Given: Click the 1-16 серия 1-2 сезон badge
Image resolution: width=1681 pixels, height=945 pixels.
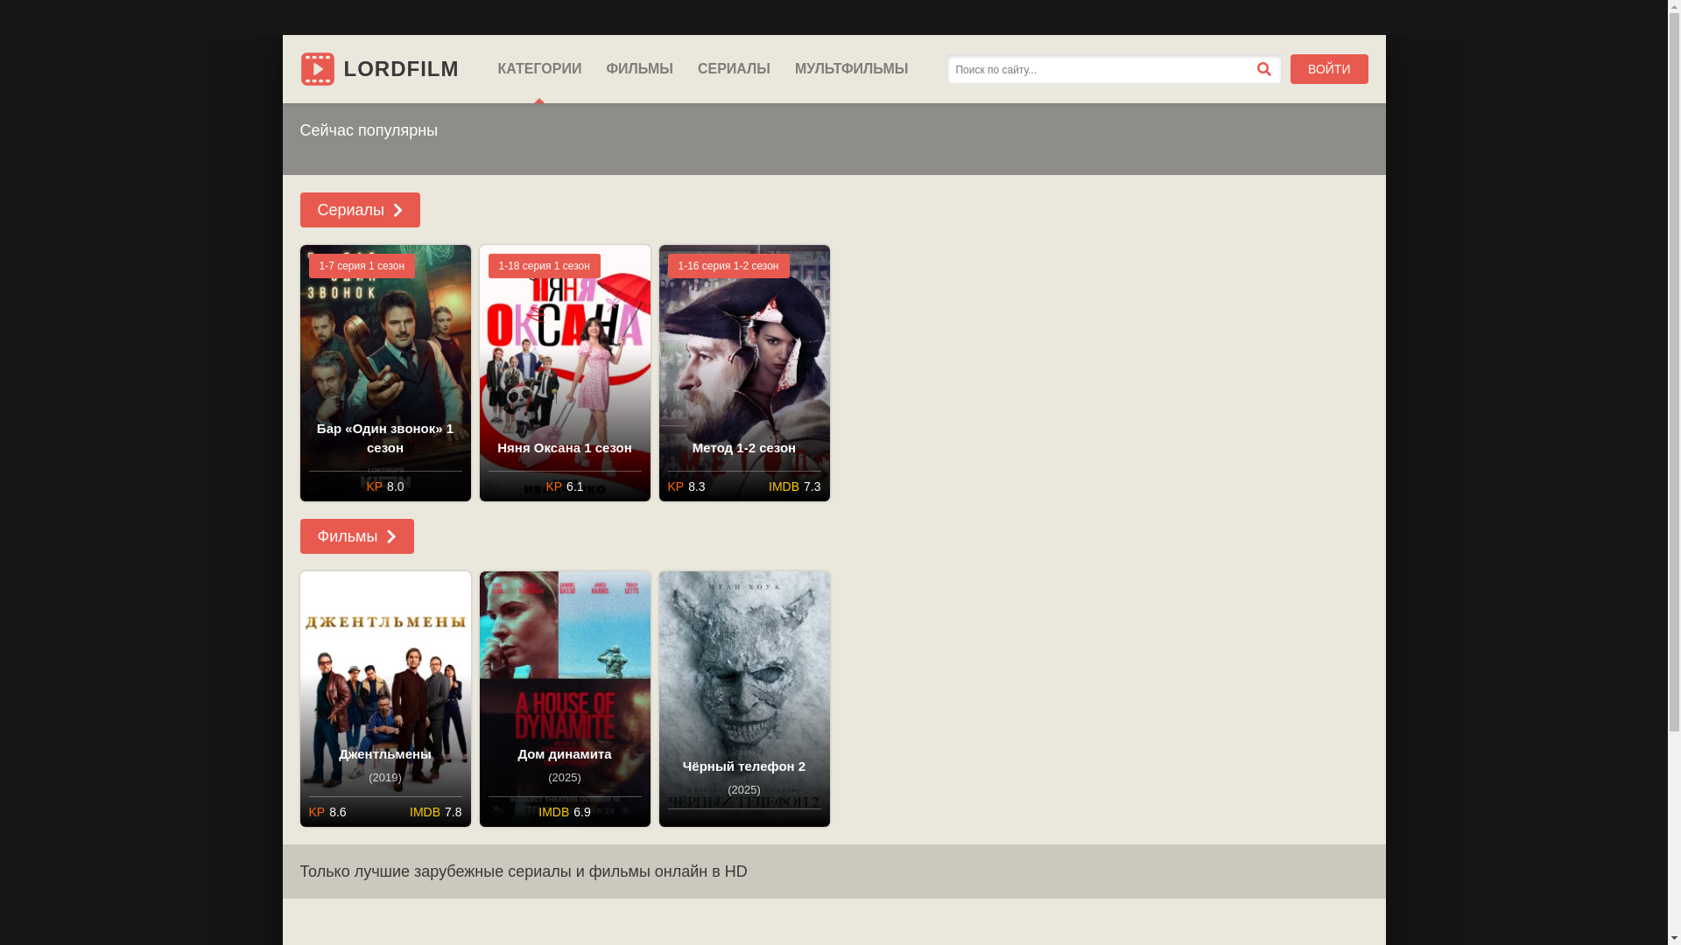Looking at the screenshot, I should pos(728,266).
